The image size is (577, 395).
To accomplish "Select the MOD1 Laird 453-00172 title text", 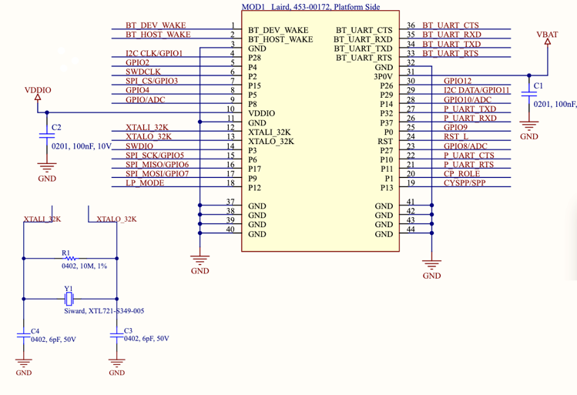I will (310, 7).
